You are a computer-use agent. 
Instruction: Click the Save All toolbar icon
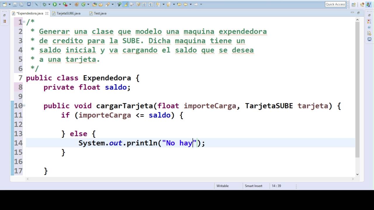pyautogui.click(x=21, y=4)
